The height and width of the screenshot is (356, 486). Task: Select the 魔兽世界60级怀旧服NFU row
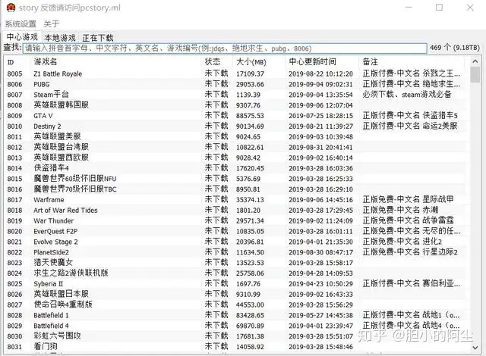[x=235, y=179]
